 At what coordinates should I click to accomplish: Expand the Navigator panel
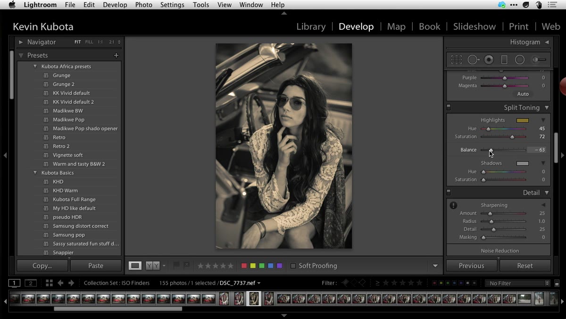(x=21, y=42)
